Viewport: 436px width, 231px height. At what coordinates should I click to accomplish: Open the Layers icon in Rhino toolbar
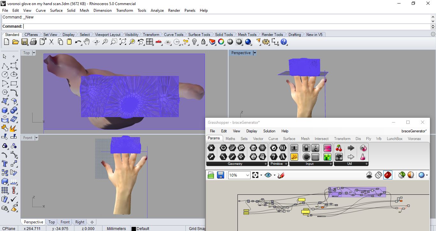click(x=212, y=42)
